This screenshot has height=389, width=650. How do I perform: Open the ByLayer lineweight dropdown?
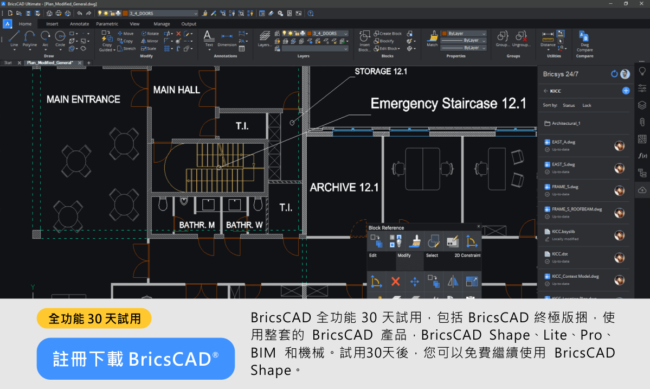pyautogui.click(x=463, y=48)
